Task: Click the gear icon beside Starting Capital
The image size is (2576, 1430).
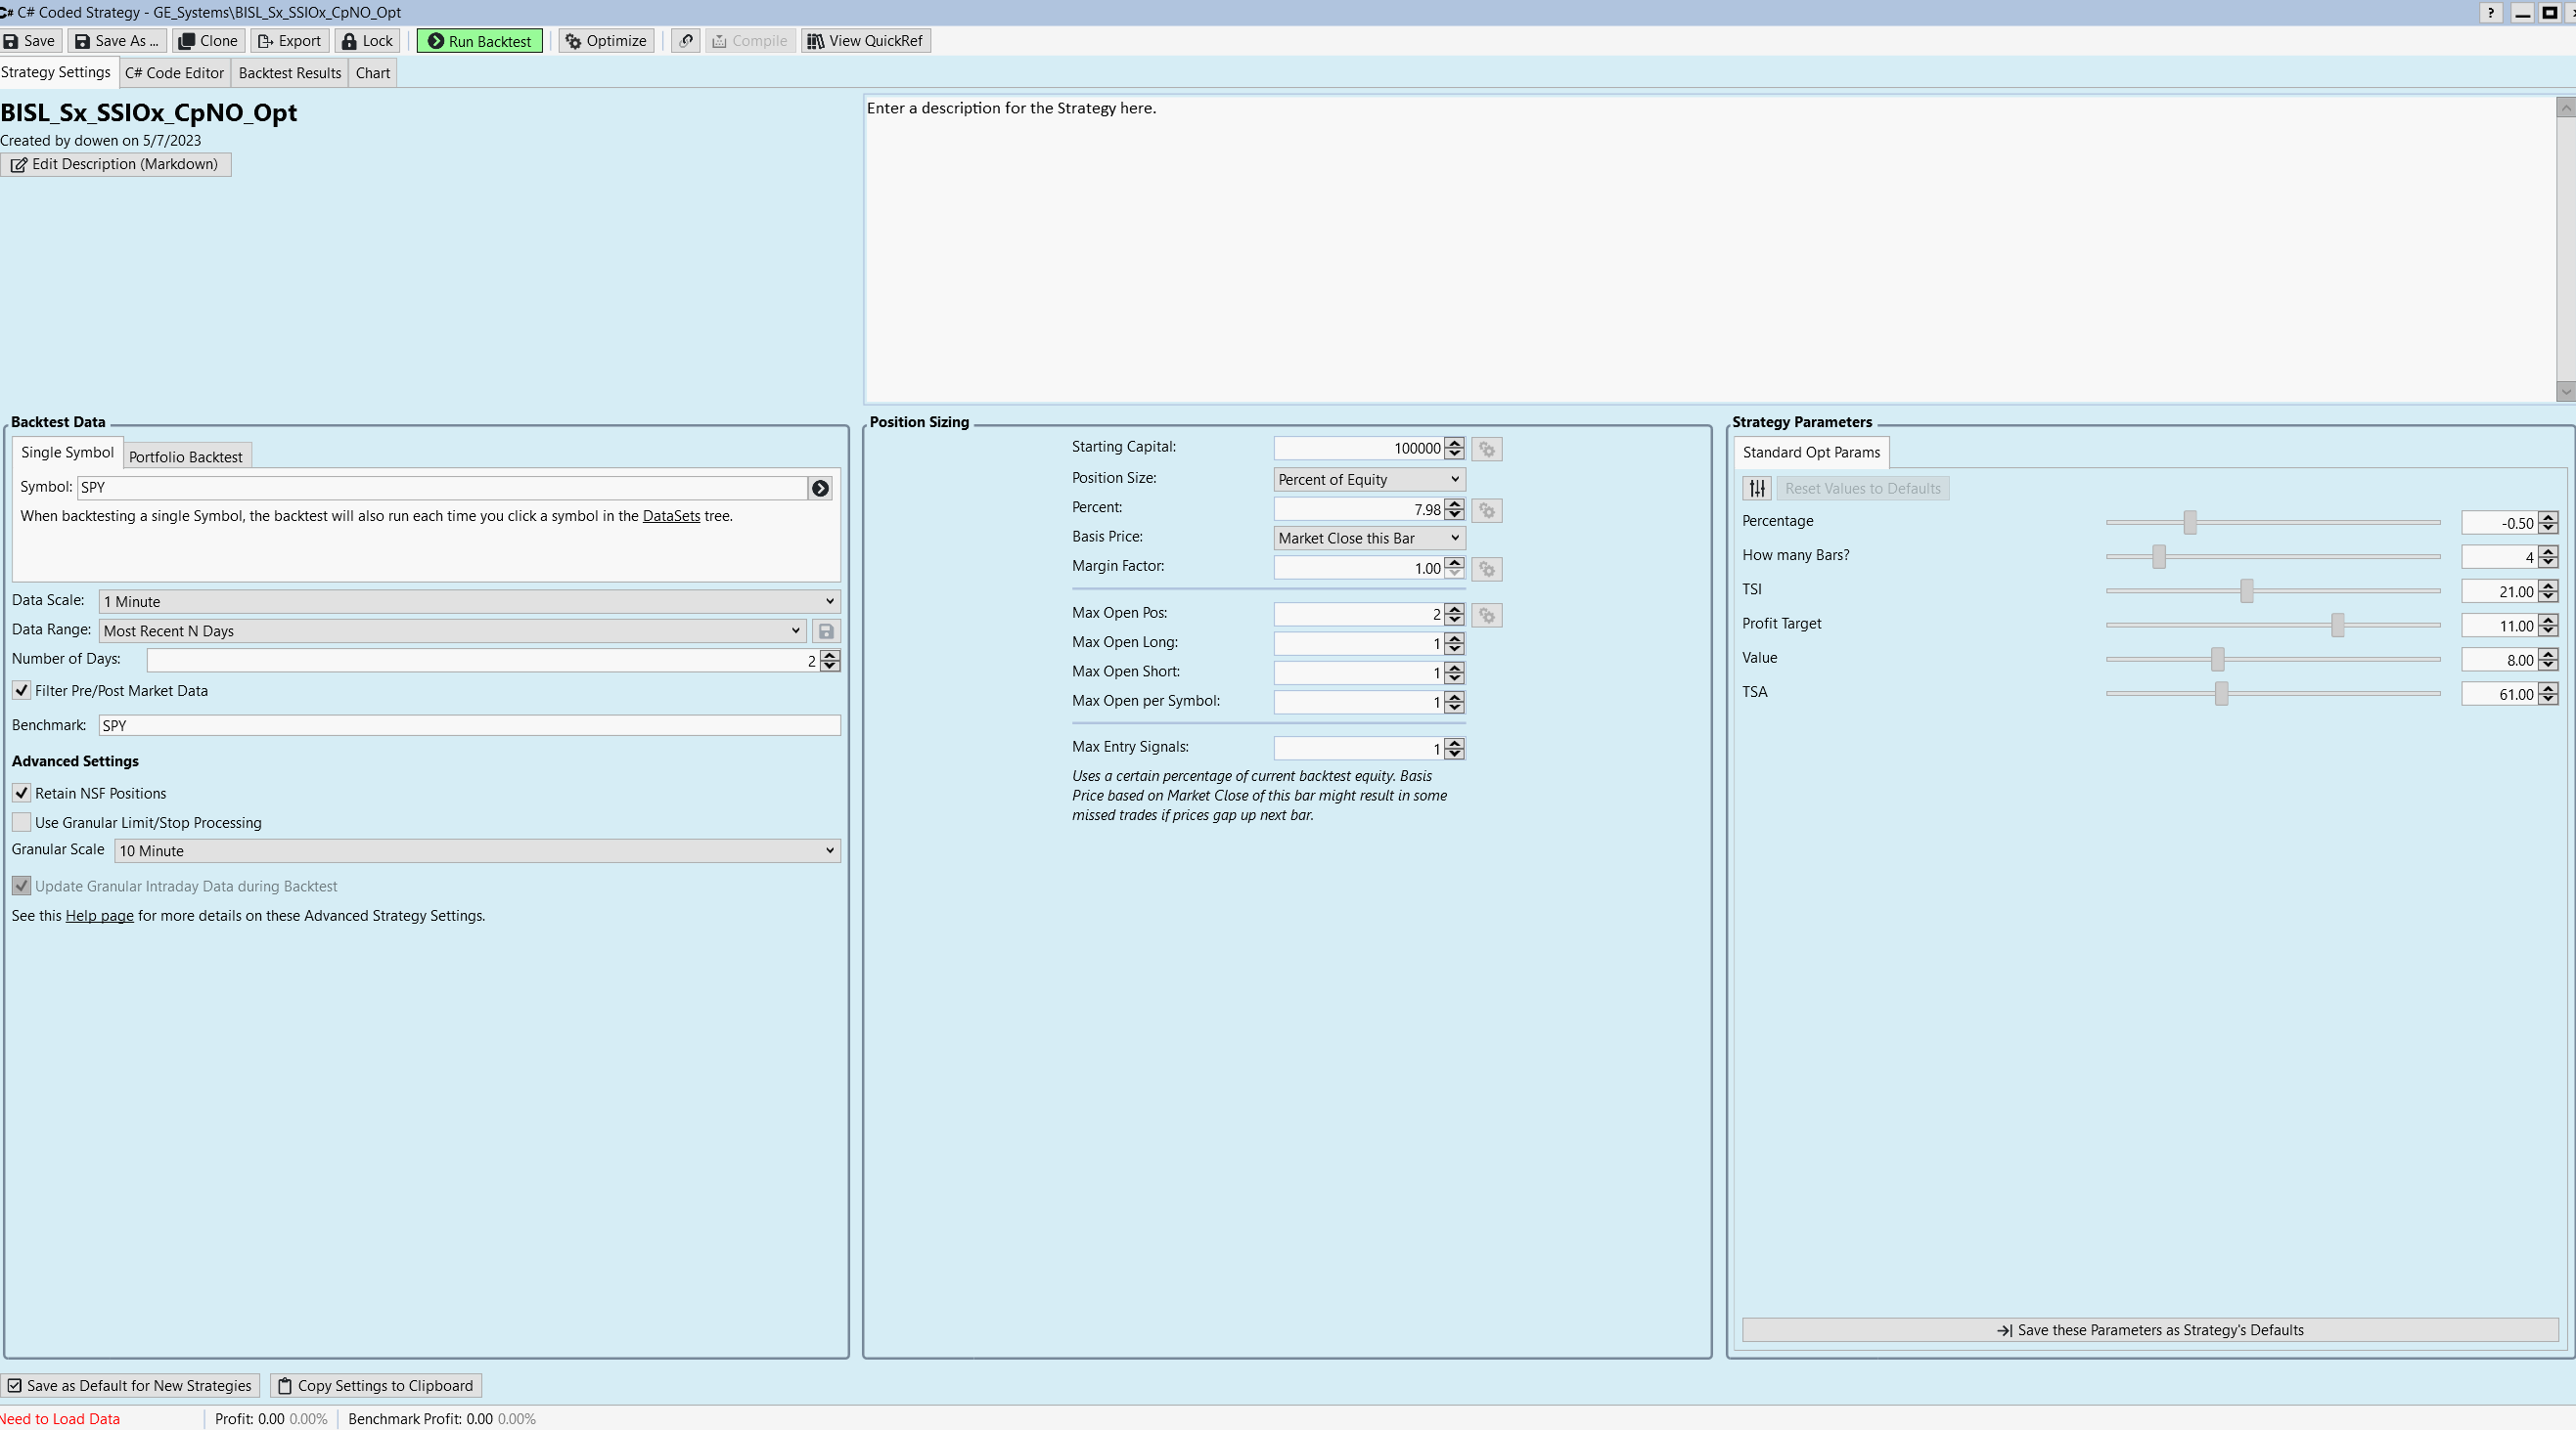Action: [x=1487, y=450]
